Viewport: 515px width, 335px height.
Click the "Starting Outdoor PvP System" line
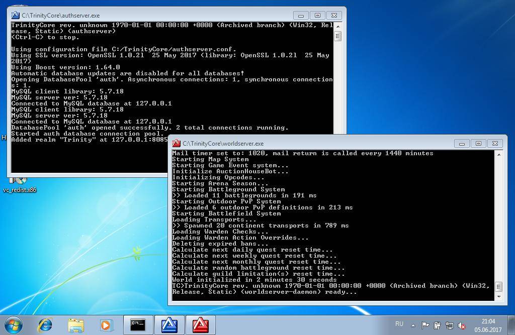coord(227,201)
